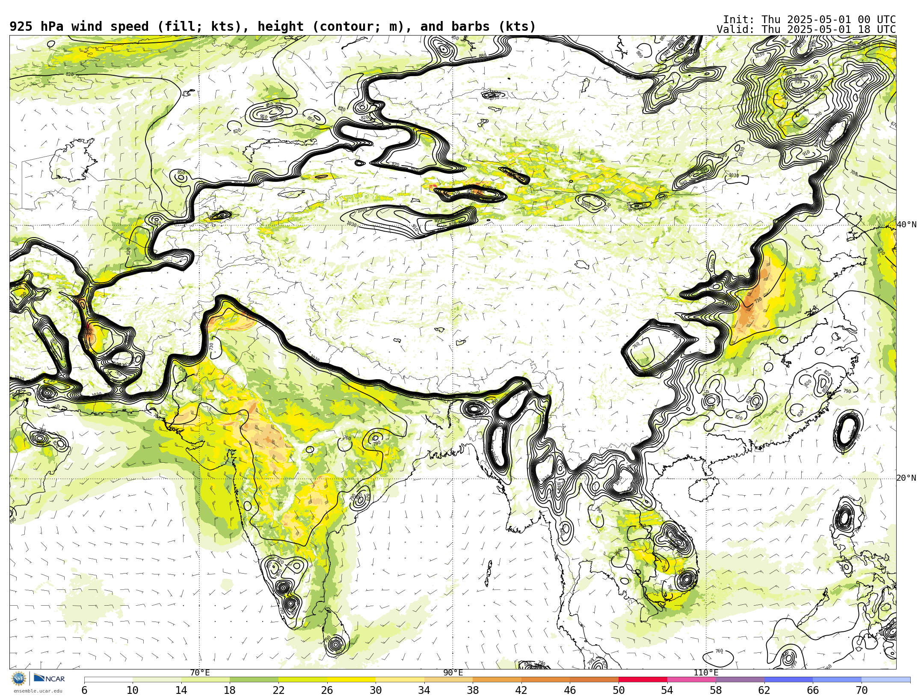Image resolution: width=924 pixels, height=696 pixels.
Task: Click the colorbar tick label 14
Action: 181,690
